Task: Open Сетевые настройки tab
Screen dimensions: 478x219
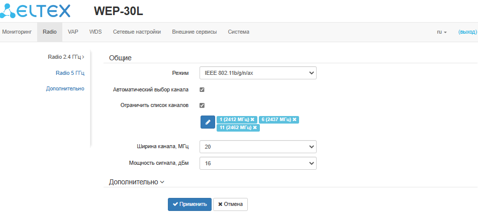Action: pos(137,32)
